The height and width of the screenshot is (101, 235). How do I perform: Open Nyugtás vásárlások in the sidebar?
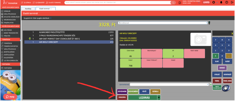10,17
